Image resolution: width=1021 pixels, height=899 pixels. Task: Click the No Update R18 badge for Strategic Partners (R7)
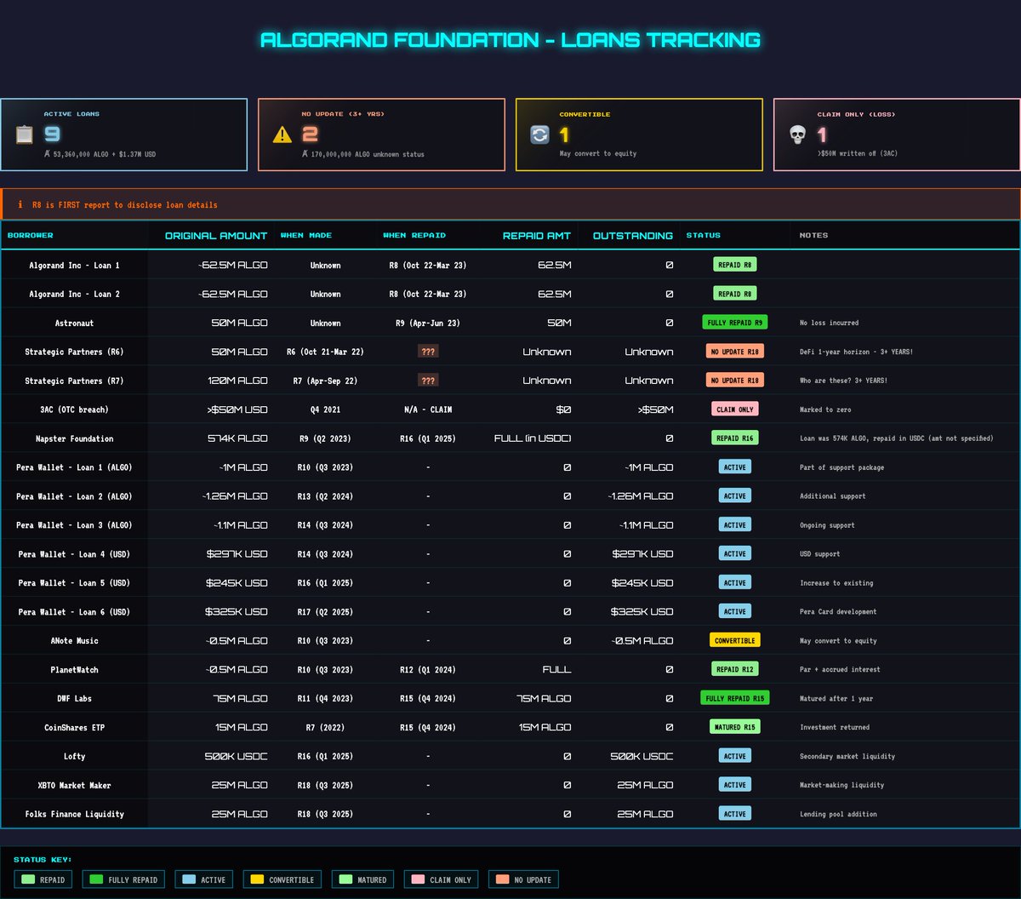click(x=735, y=381)
